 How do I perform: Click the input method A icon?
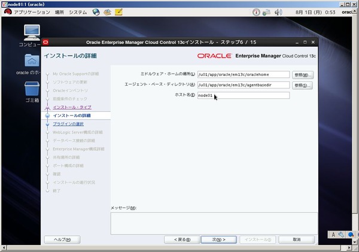click(x=333, y=235)
